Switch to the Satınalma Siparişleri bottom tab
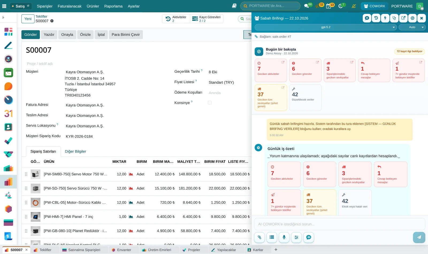 (x=81, y=250)
